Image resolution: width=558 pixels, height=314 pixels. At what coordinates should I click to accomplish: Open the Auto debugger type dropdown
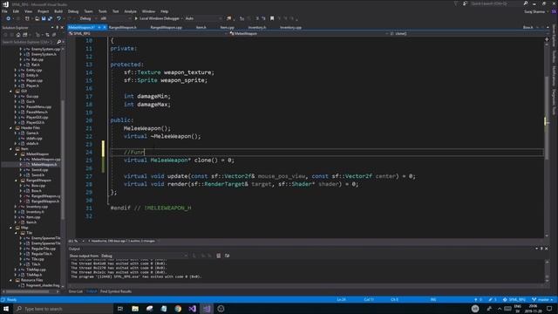(203, 18)
